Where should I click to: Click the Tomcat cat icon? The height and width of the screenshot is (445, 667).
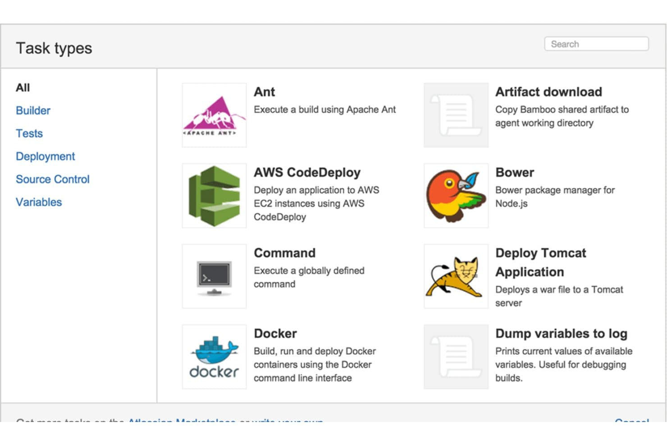pyautogui.click(x=456, y=276)
